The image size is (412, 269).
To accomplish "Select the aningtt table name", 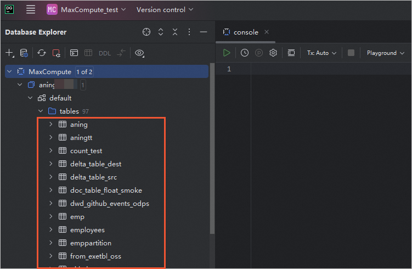I will [x=81, y=138].
